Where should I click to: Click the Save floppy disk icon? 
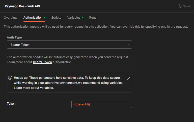[180, 6]
